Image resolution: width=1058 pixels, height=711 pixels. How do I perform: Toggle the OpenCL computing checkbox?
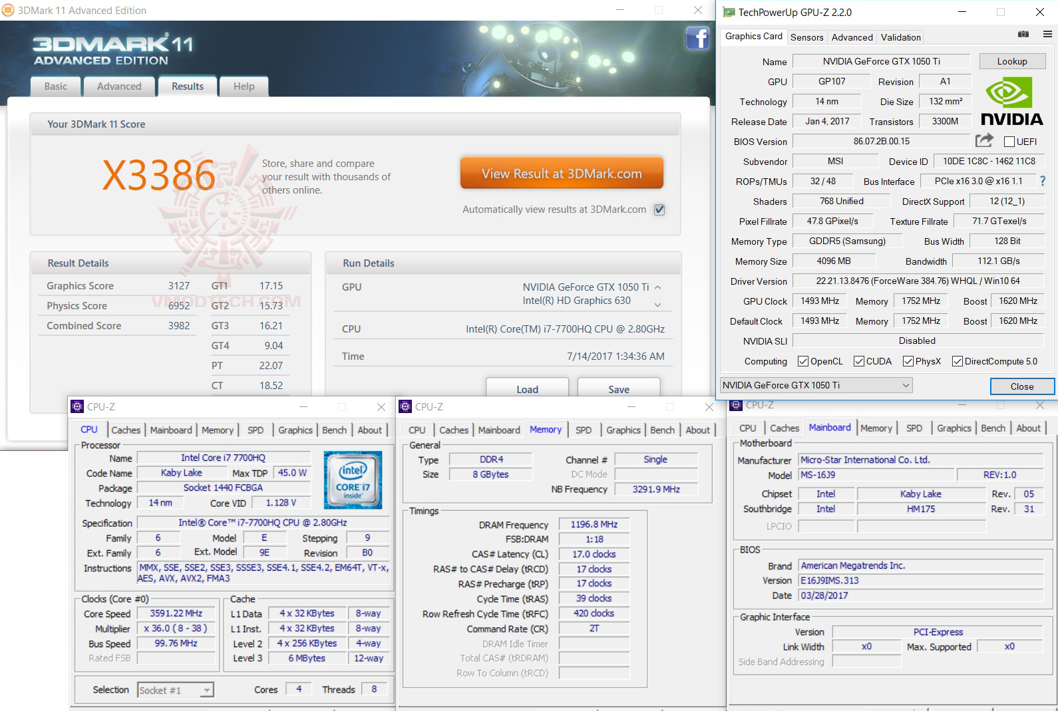tap(803, 361)
